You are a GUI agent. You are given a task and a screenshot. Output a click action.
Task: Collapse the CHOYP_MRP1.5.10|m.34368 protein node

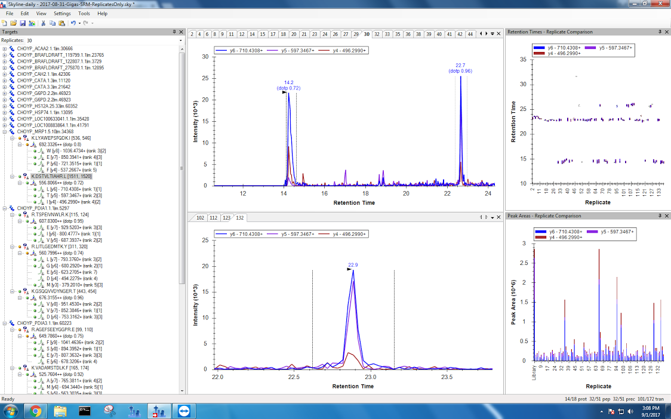point(5,131)
